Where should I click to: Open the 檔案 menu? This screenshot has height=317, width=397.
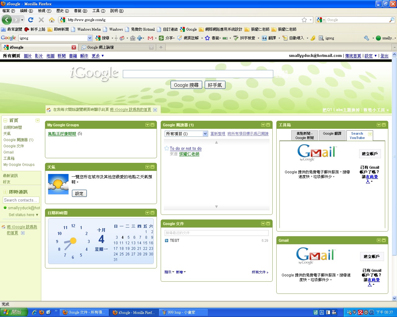click(8, 11)
